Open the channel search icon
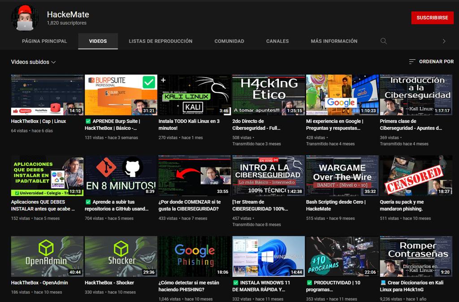 383,41
